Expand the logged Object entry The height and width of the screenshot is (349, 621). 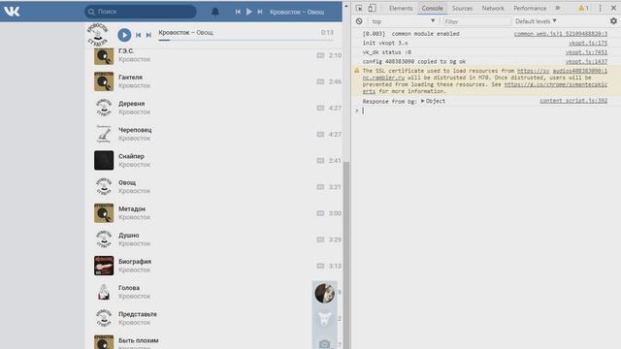click(x=433, y=101)
